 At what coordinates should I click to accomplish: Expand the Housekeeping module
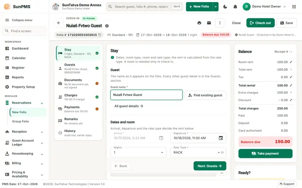click(42, 154)
